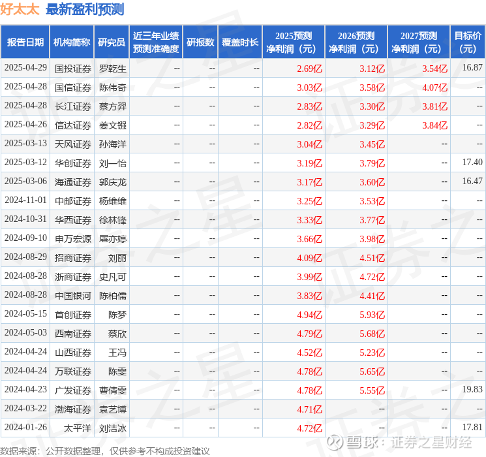Select 浙商证券 institution cell
Image resolution: width=486 pixels, height=457 pixels.
pos(73,277)
